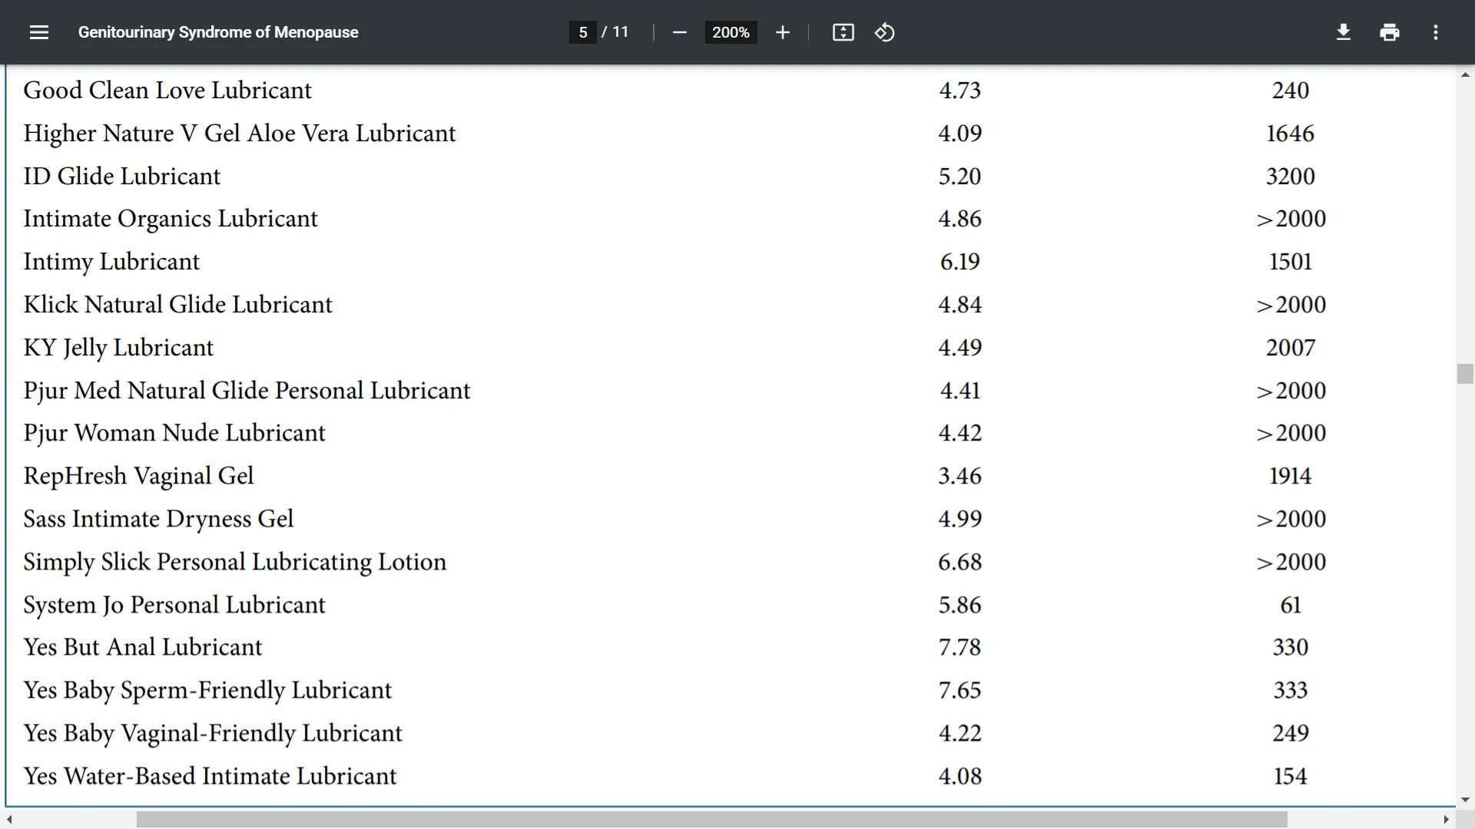
Task: Click Higher Nature V Gel Aloe Vera Lubricant
Action: click(240, 134)
